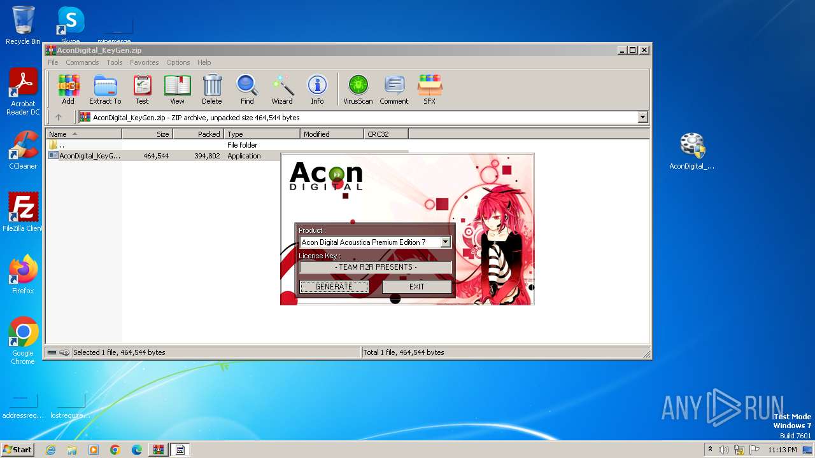Click the Add toolbar icon in WinRAR

point(68,89)
